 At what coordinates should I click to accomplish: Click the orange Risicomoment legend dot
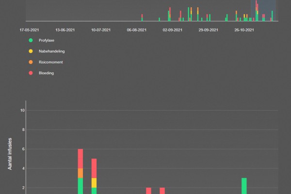click(31, 62)
